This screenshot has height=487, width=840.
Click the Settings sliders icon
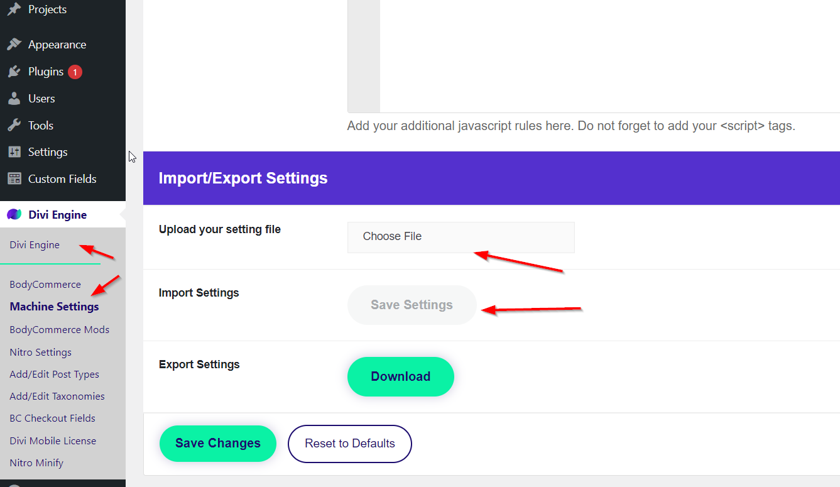point(14,152)
